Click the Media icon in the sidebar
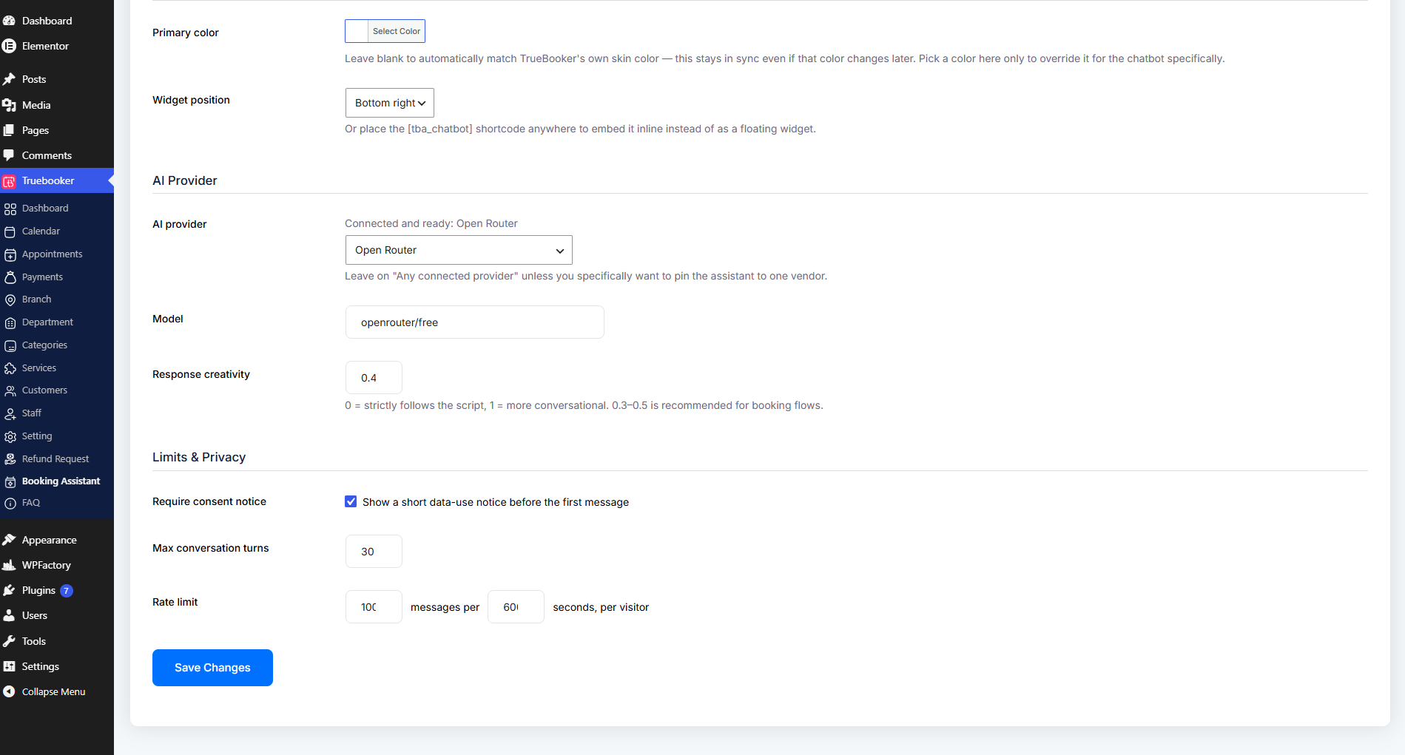 point(9,105)
